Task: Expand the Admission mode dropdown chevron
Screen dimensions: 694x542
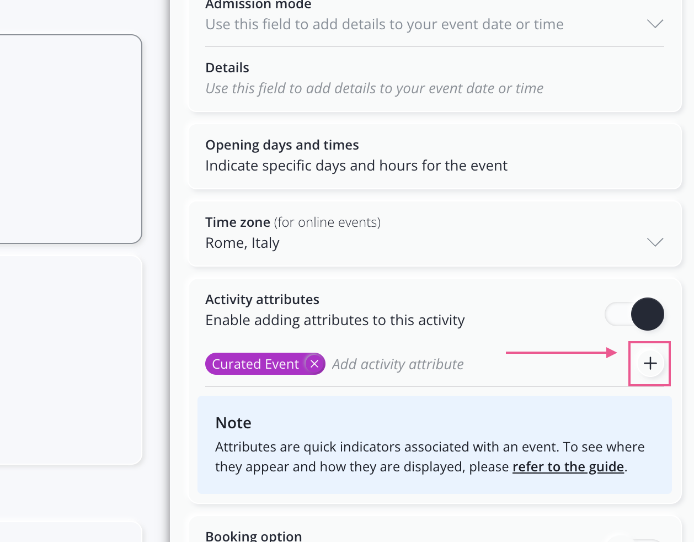Action: point(655,24)
